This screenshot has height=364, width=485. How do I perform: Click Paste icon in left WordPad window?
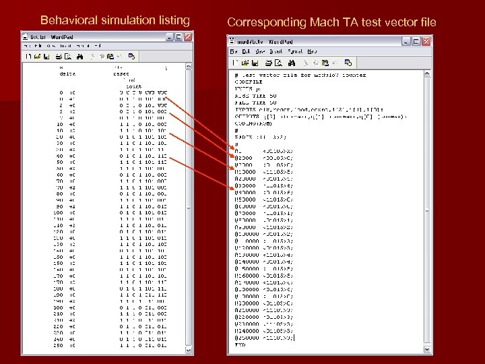coord(110,57)
